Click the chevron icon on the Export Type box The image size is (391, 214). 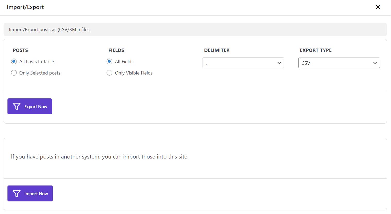[375, 63]
